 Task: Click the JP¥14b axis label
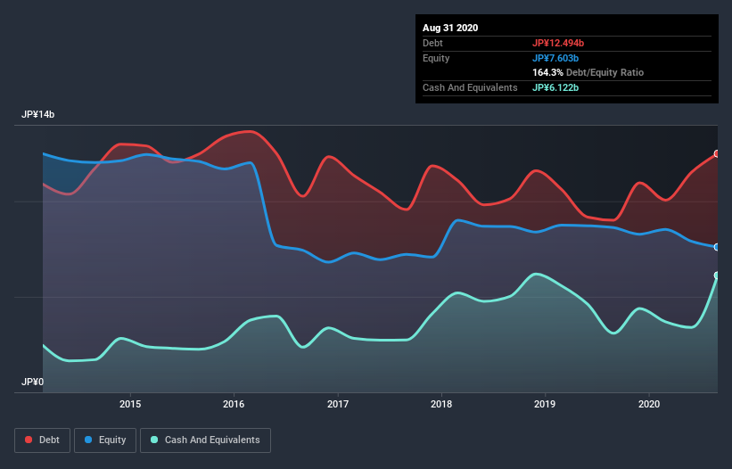[x=37, y=114]
